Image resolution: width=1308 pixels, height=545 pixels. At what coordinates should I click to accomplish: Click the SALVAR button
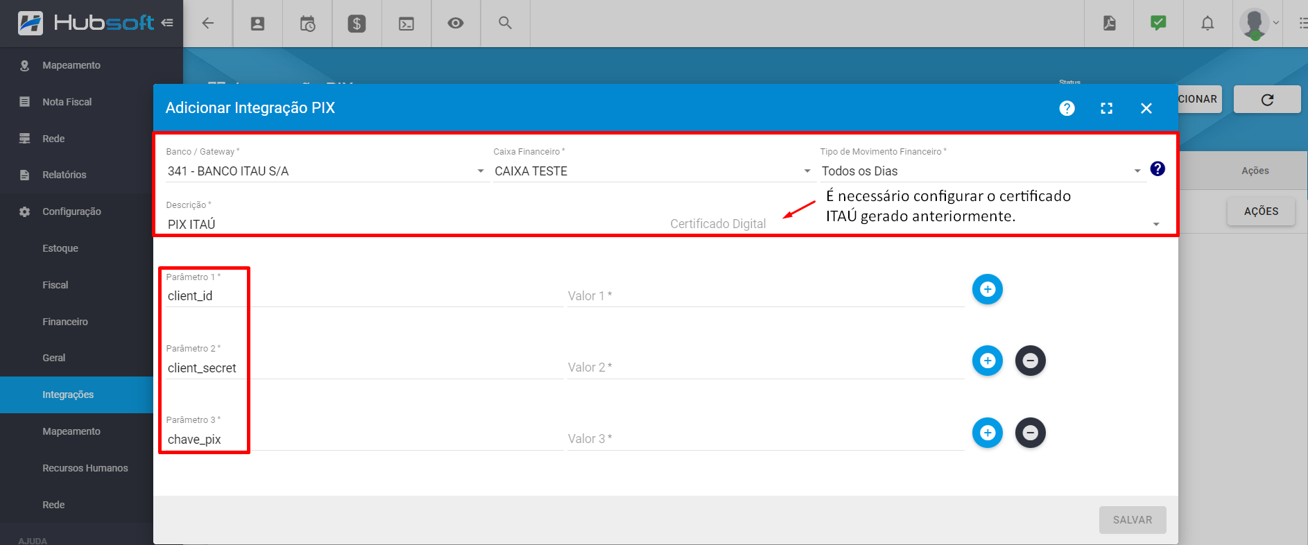[1133, 520]
